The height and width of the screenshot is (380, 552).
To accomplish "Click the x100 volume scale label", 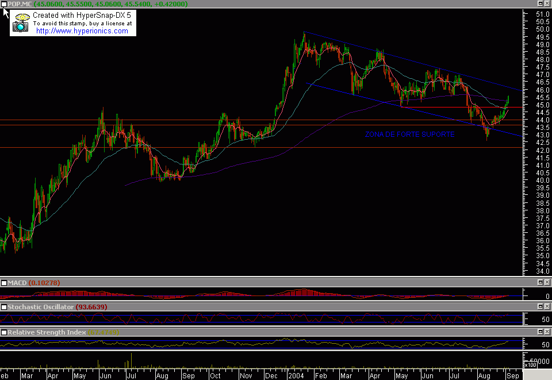I will tap(532, 364).
